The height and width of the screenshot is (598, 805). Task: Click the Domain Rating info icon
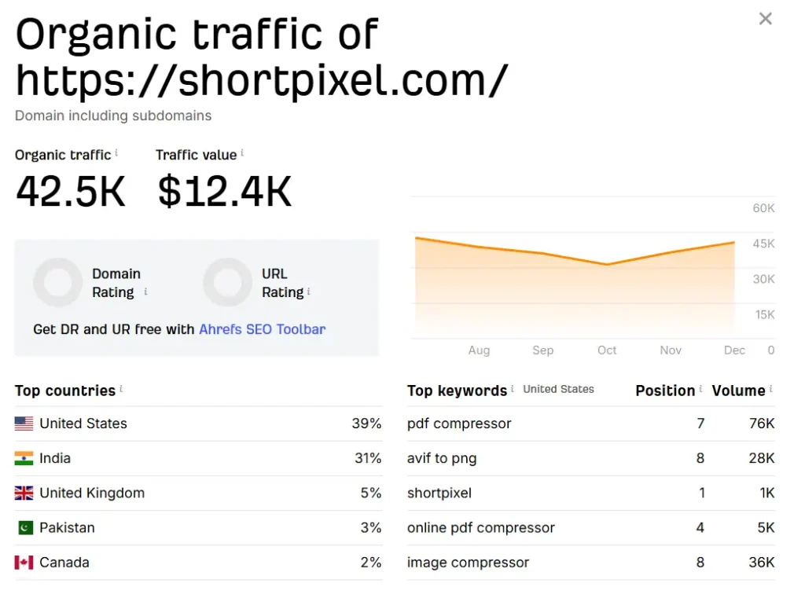145,292
